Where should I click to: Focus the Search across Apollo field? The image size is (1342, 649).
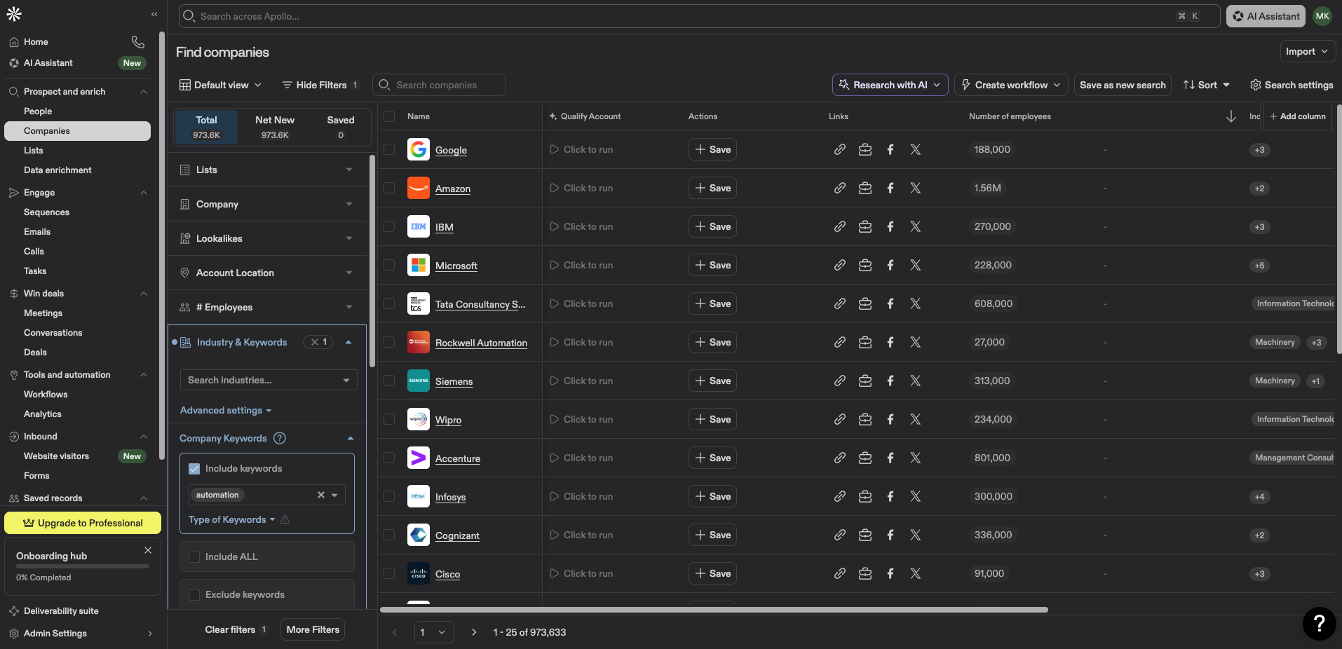click(x=699, y=16)
